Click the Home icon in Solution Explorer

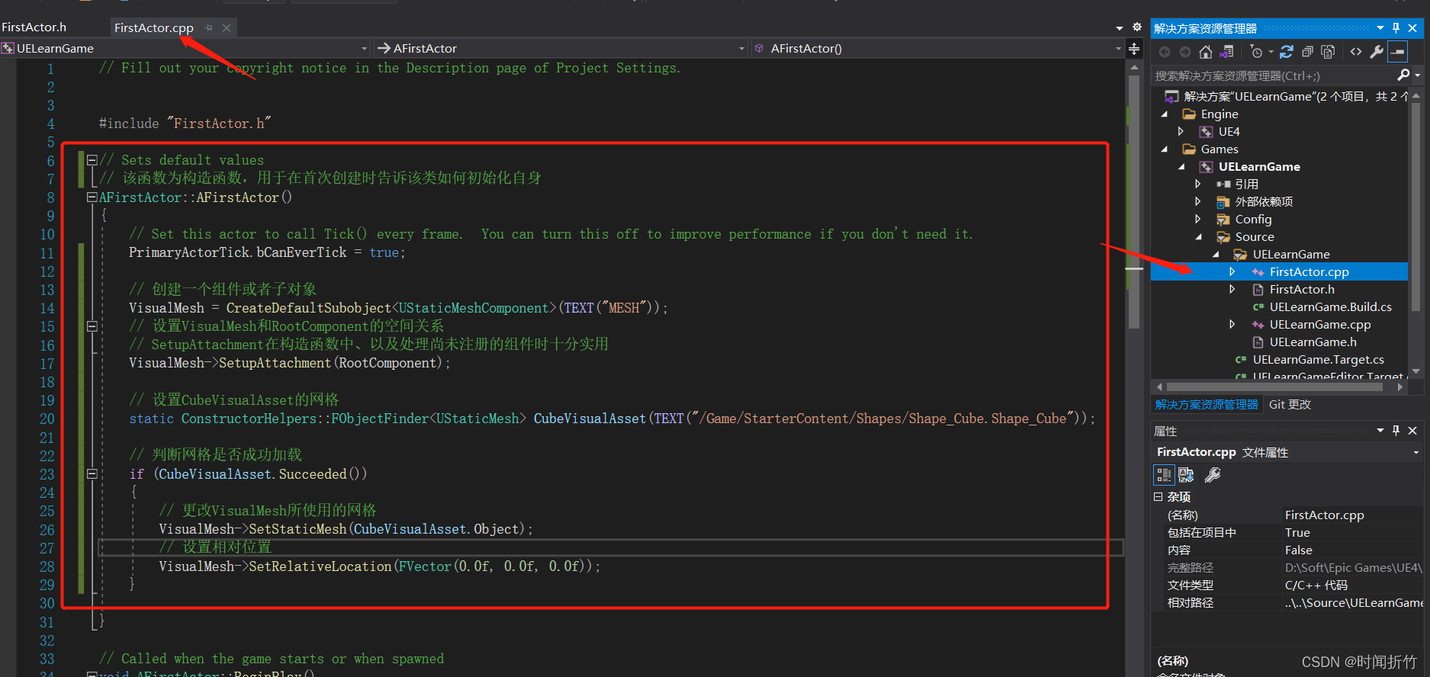pyautogui.click(x=1205, y=52)
